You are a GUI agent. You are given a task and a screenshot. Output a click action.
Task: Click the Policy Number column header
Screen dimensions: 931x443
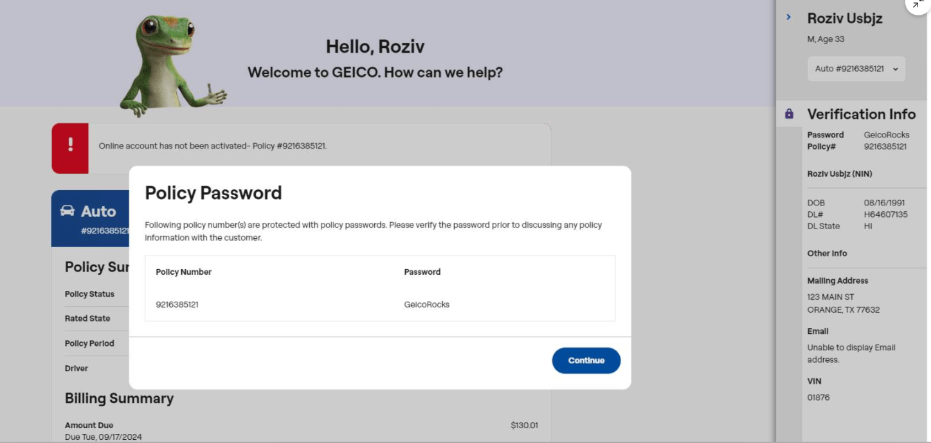click(183, 272)
